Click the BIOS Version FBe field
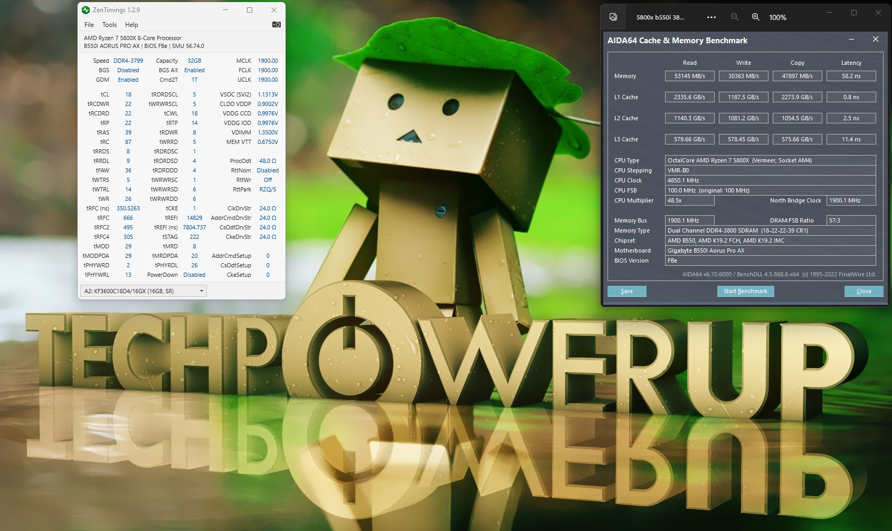The height and width of the screenshot is (531, 892). click(771, 260)
